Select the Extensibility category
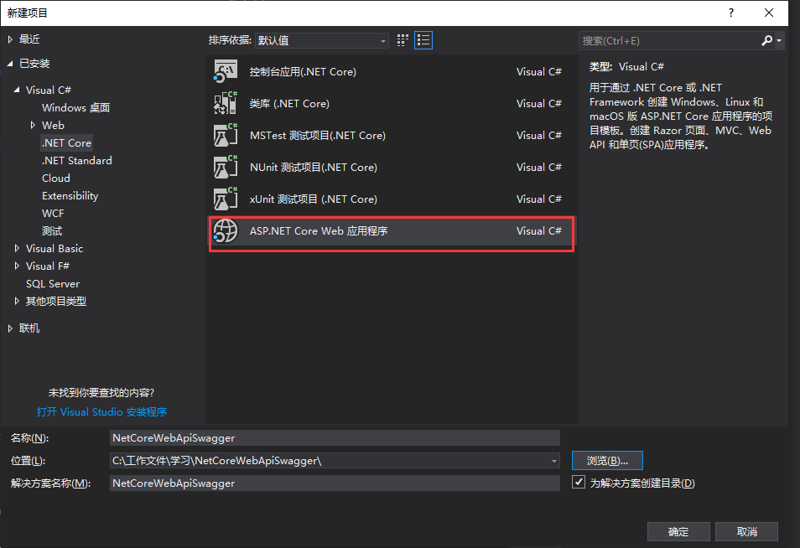This screenshot has height=548, width=800. tap(70, 196)
